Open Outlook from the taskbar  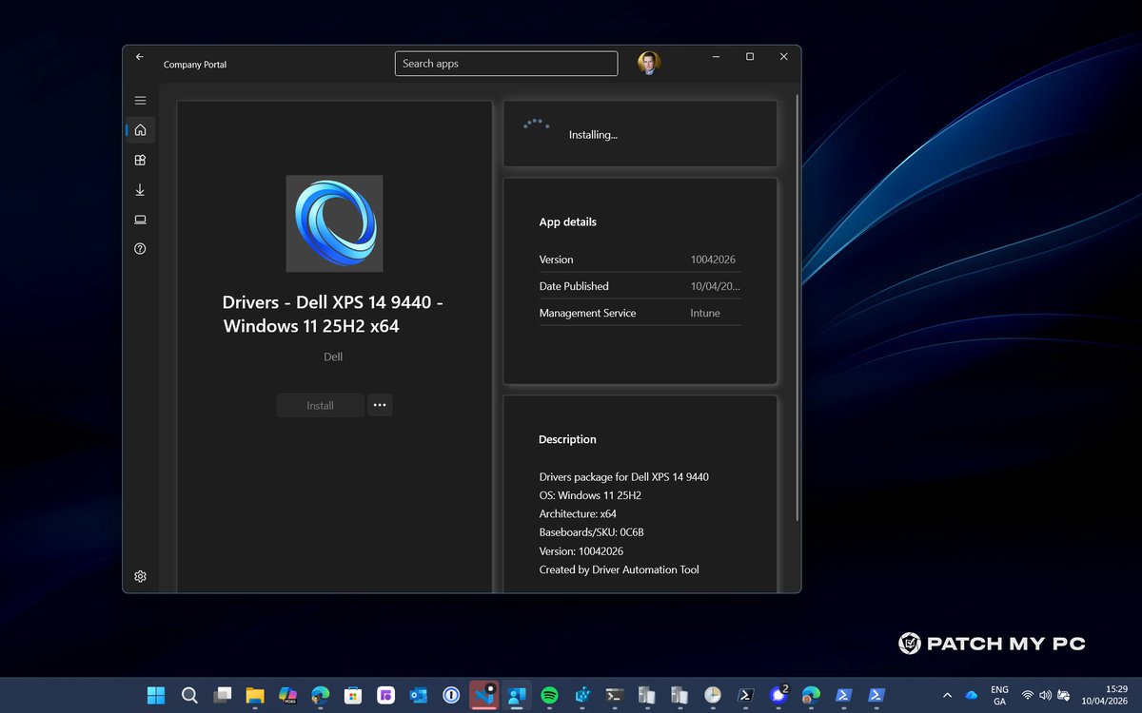pyautogui.click(x=419, y=695)
